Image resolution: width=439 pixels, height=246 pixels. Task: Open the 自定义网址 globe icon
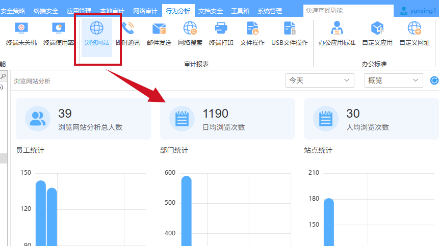point(415,28)
